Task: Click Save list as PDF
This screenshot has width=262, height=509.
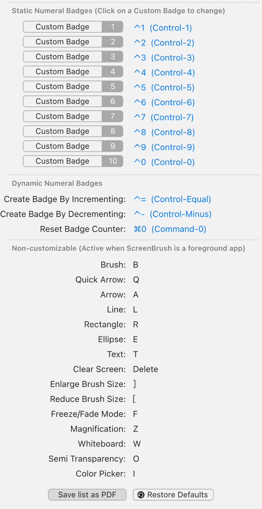Action: (87, 494)
